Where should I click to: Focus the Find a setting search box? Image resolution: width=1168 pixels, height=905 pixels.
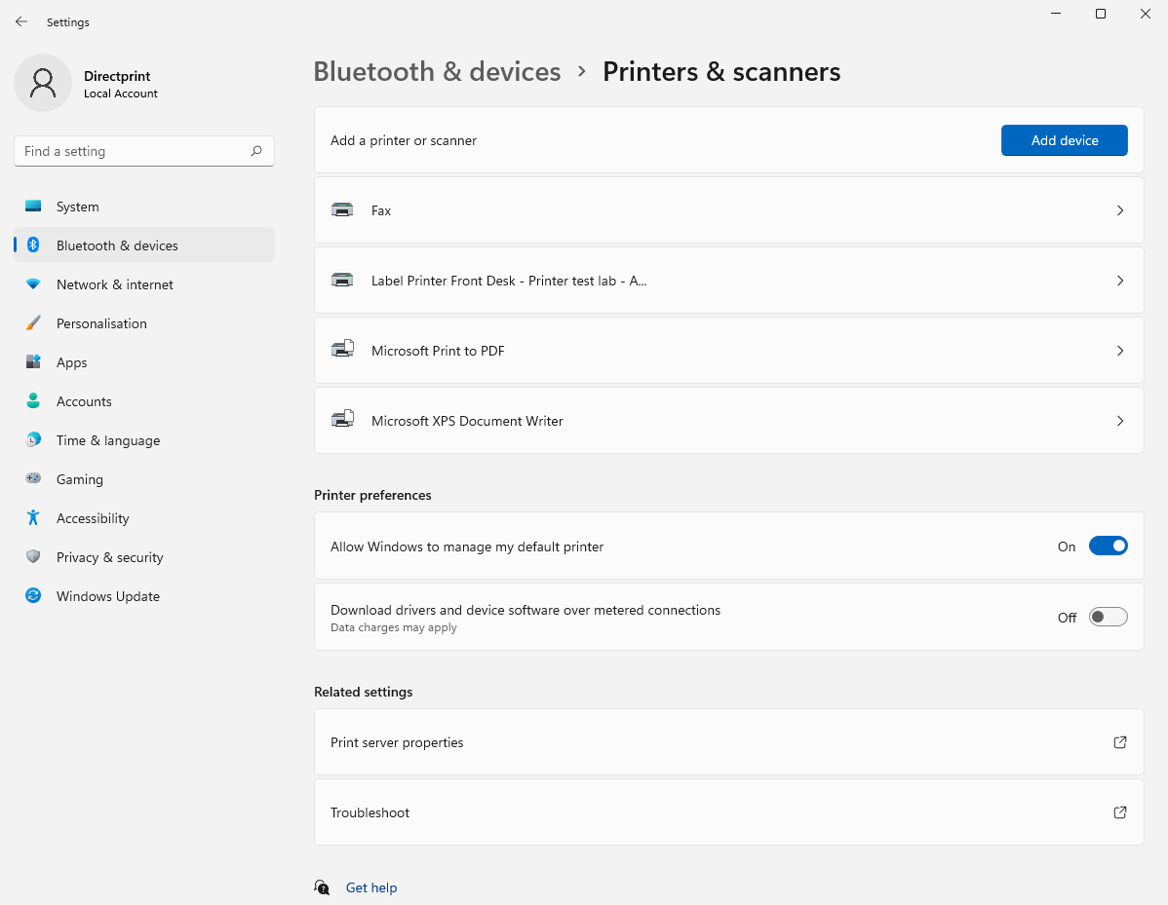(x=144, y=151)
